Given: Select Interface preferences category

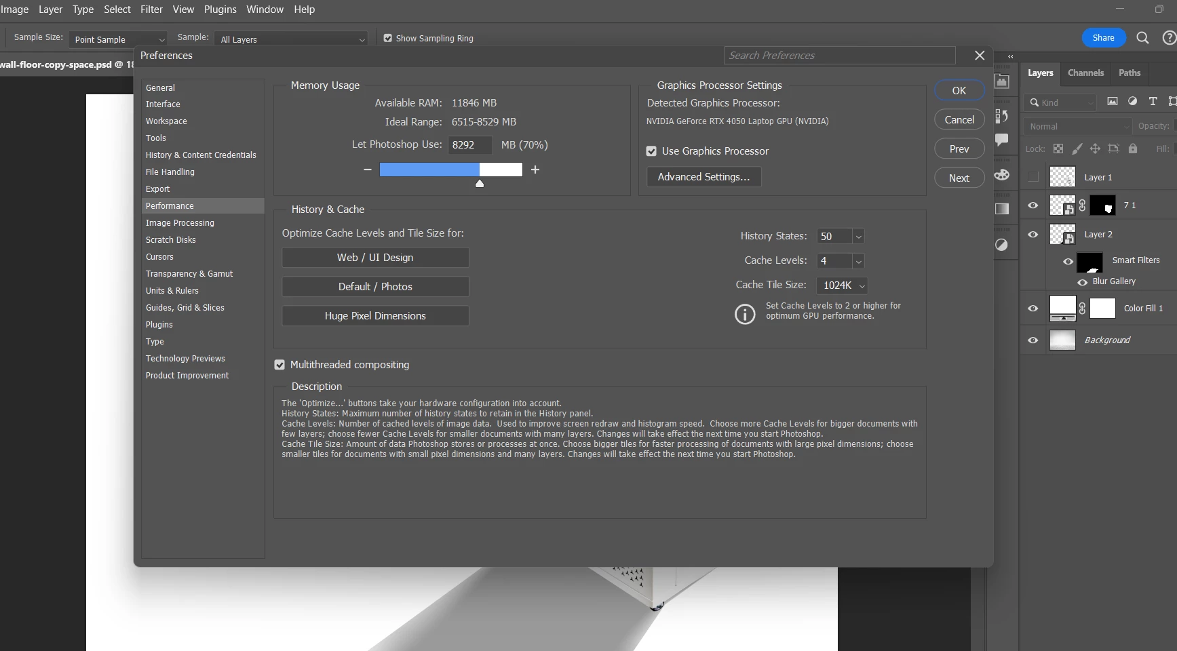Looking at the screenshot, I should 203,104.
